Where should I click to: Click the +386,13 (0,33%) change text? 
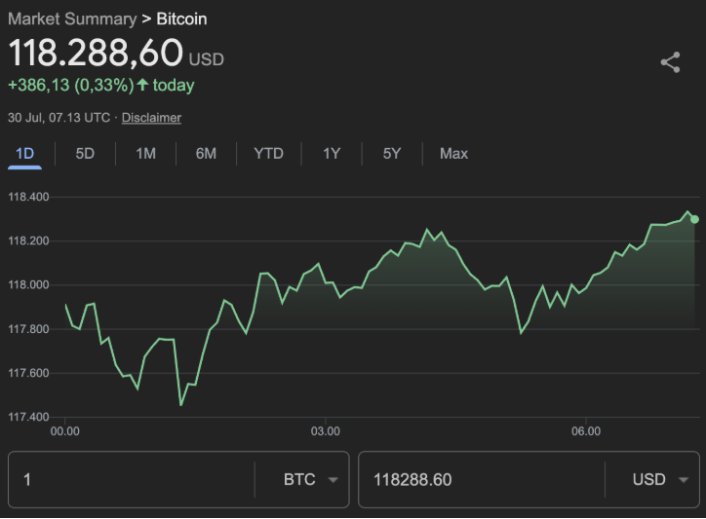(70, 85)
